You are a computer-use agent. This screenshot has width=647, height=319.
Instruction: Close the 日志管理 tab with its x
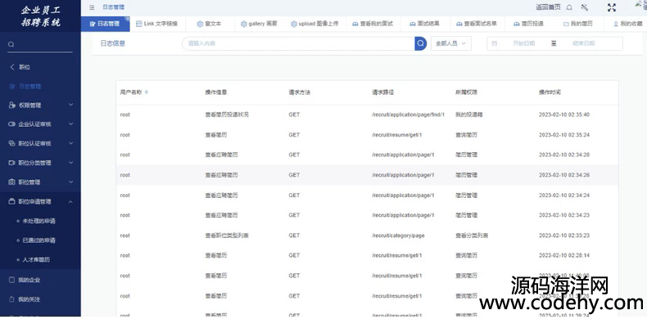[127, 19]
